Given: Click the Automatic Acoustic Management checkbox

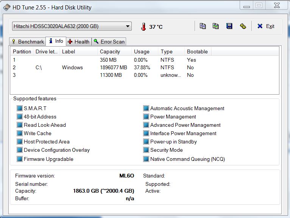Looking at the screenshot, I should click(146, 108).
